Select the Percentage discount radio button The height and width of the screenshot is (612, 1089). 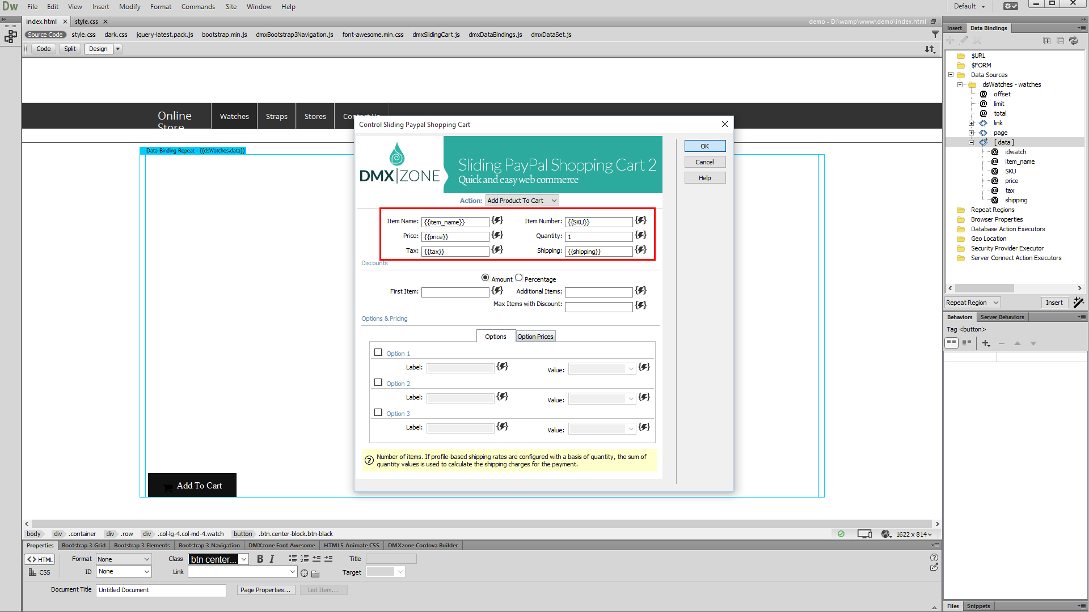518,278
